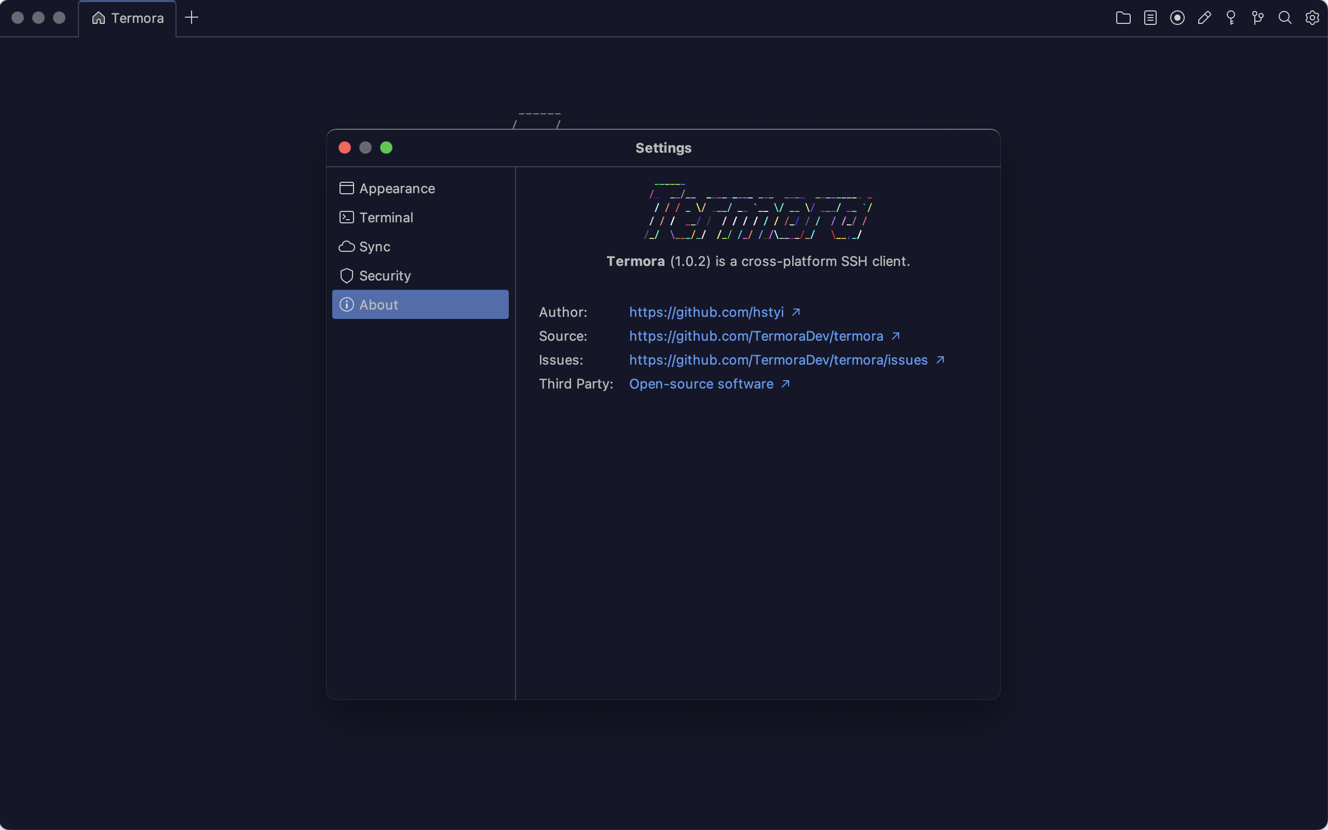Click the 'Source:' label
1328x830 pixels.
click(x=563, y=336)
